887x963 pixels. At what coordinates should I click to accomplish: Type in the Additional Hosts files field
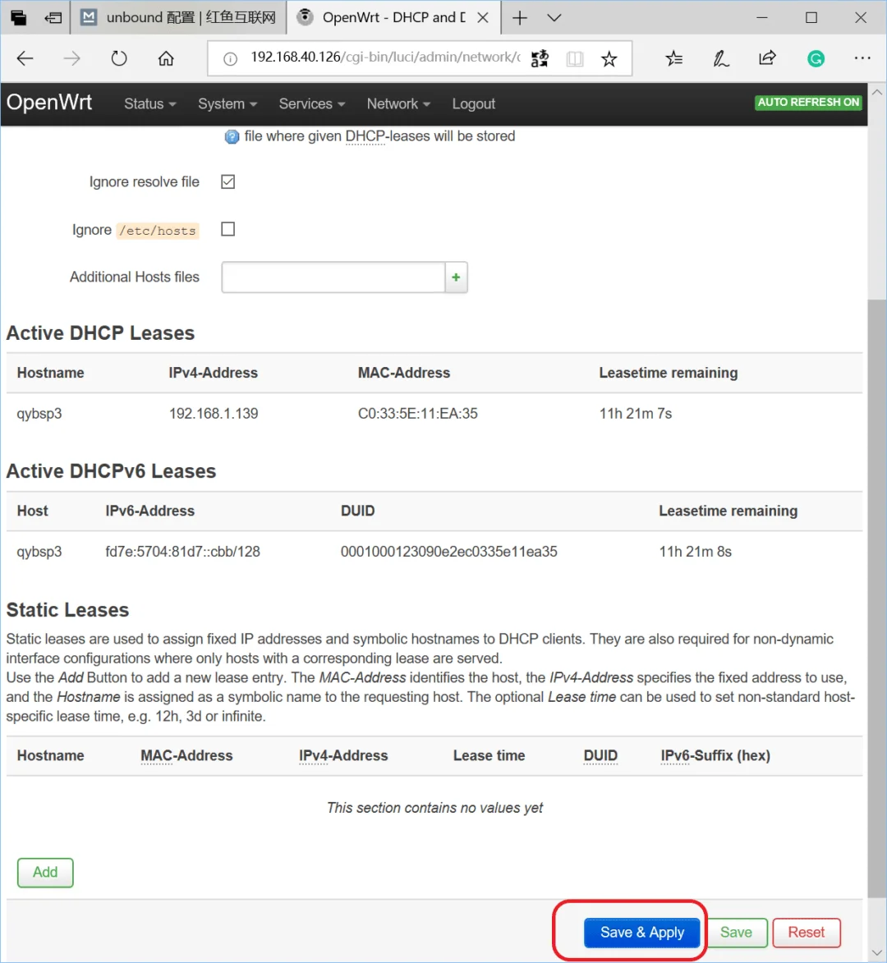pyautogui.click(x=333, y=277)
